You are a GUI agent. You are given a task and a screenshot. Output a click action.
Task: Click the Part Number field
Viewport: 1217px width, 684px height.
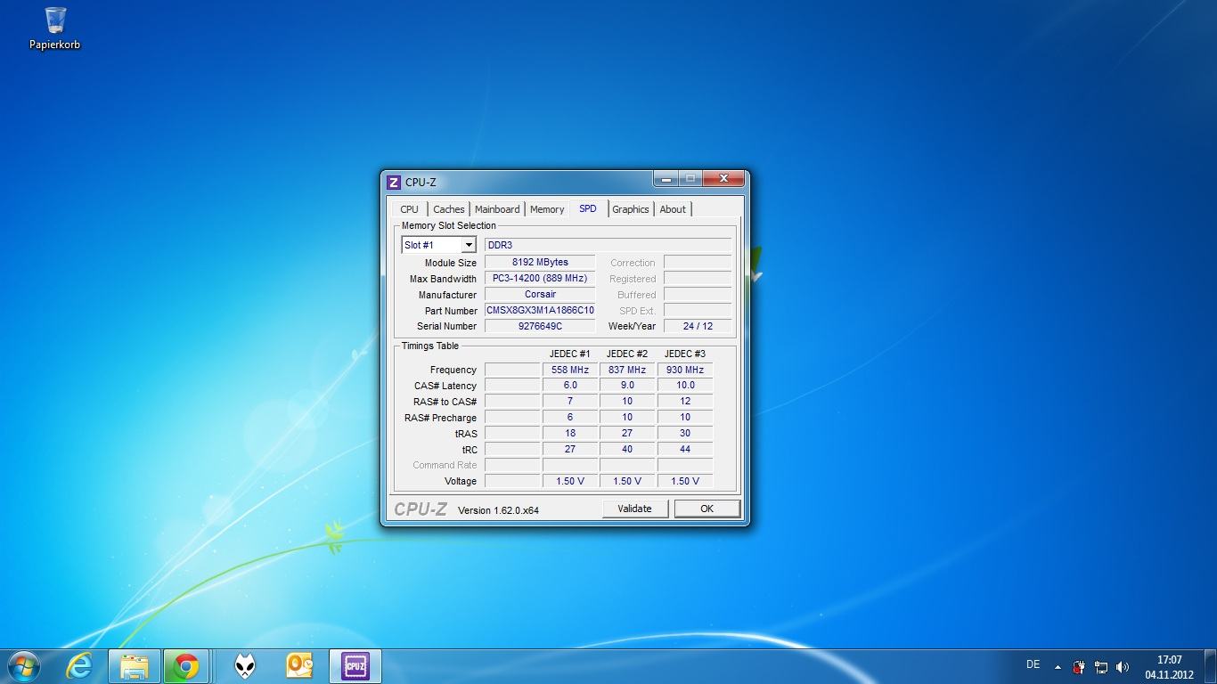pos(540,311)
